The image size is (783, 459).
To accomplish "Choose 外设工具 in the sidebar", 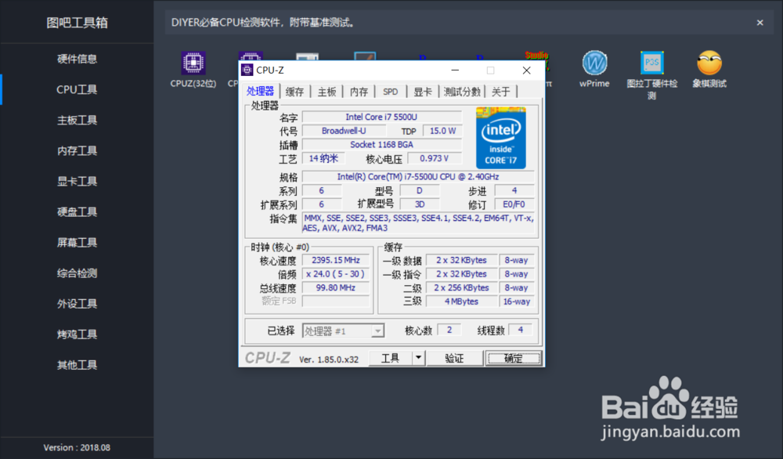I will 77,304.
